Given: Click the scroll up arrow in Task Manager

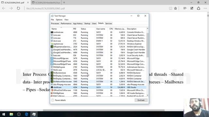Looking at the screenshot, I should (x=147, y=29).
